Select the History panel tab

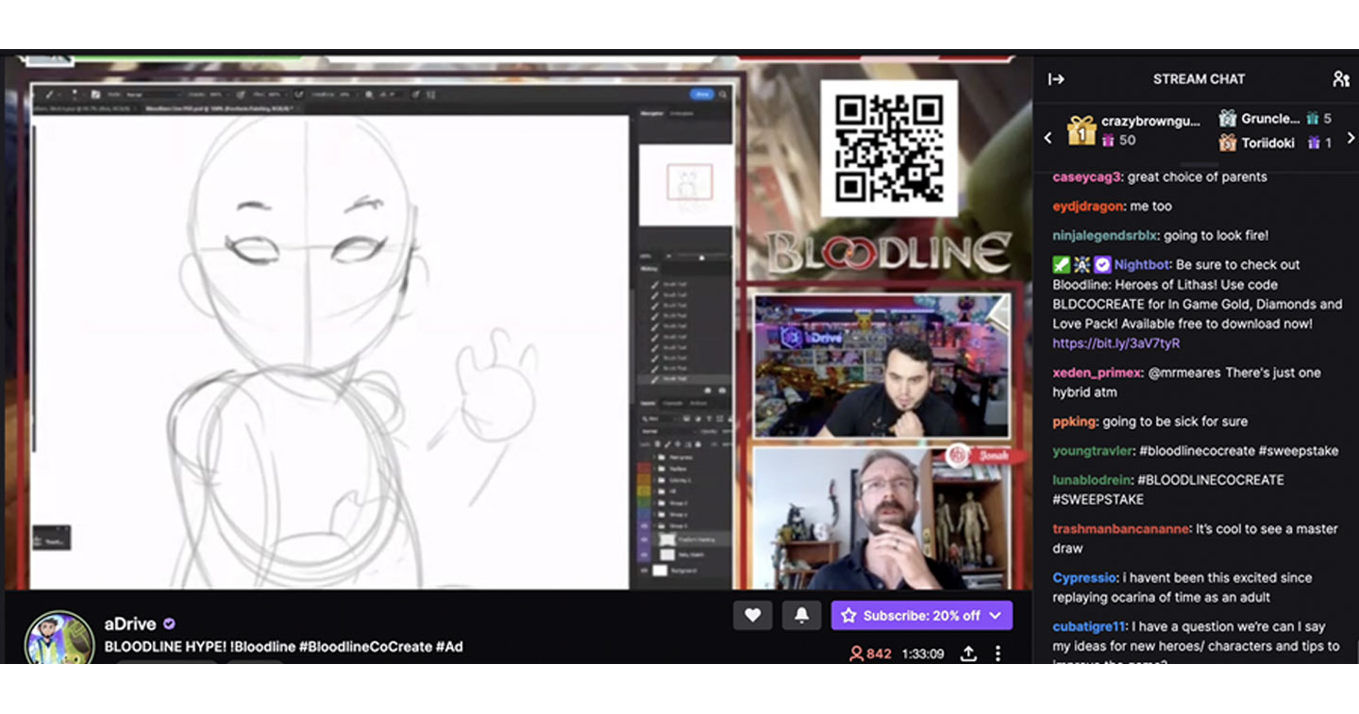(649, 269)
